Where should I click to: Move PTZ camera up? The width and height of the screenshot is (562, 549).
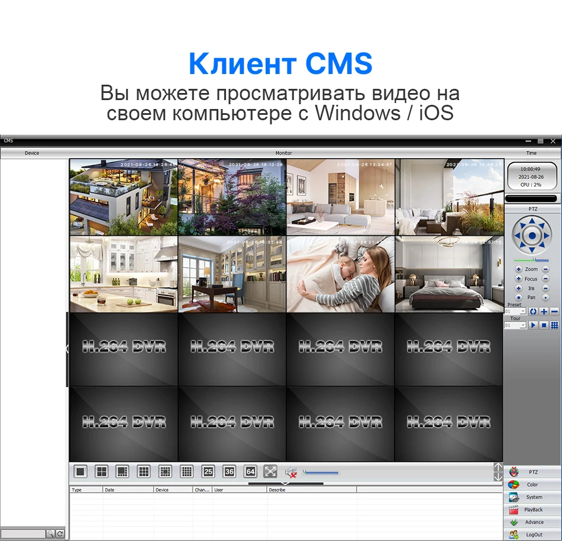tap(532, 221)
